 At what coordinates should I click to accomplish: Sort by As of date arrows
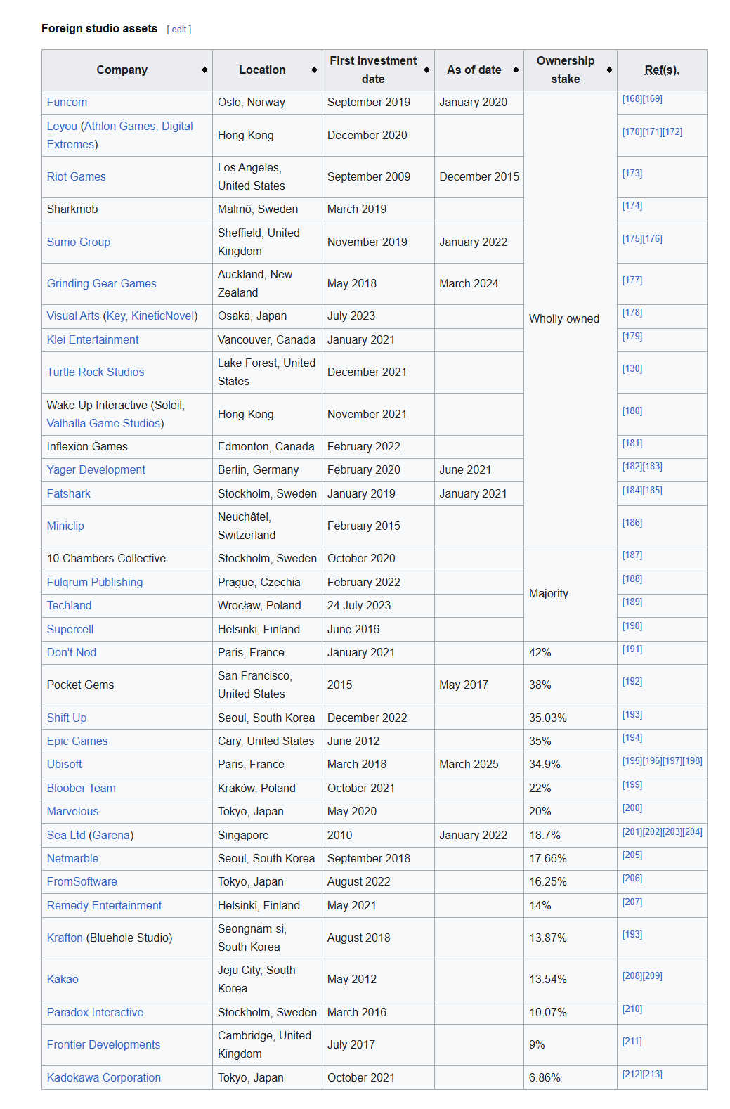516,70
